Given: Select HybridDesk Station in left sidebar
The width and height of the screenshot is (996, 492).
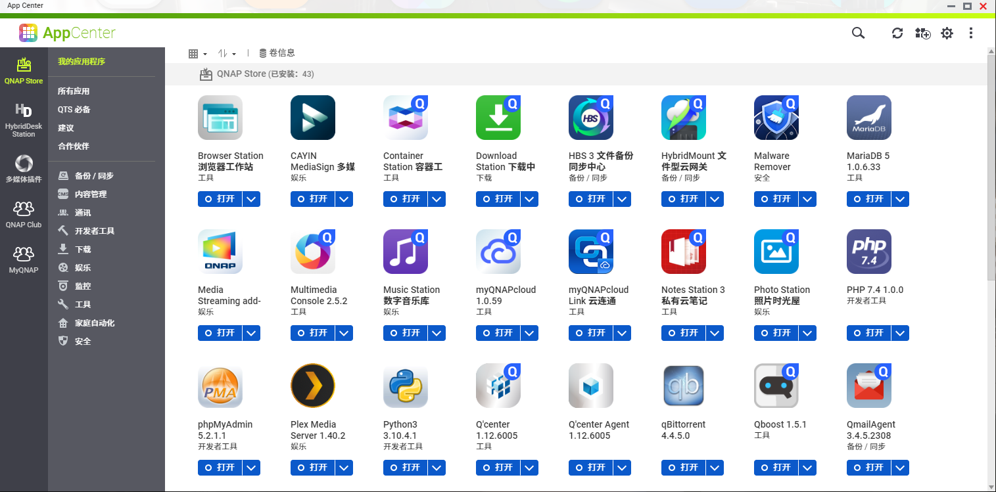Looking at the screenshot, I should point(24,120).
